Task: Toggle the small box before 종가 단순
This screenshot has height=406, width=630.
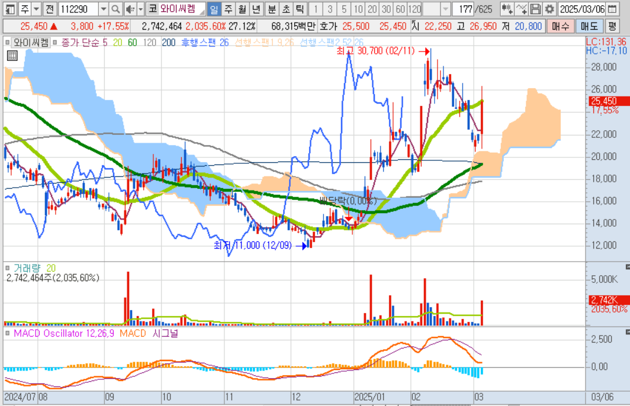Action: [55, 42]
